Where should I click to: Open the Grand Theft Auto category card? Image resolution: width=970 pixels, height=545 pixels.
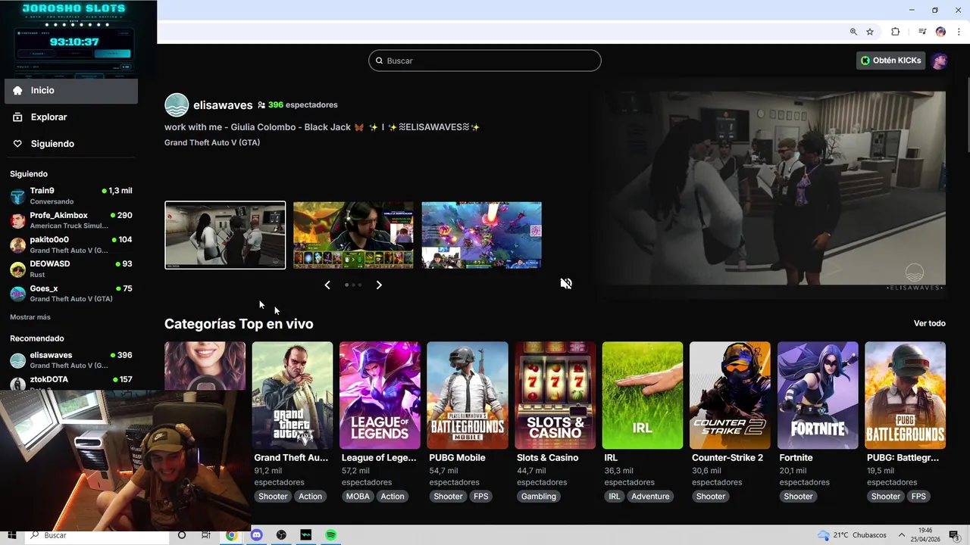(x=293, y=395)
